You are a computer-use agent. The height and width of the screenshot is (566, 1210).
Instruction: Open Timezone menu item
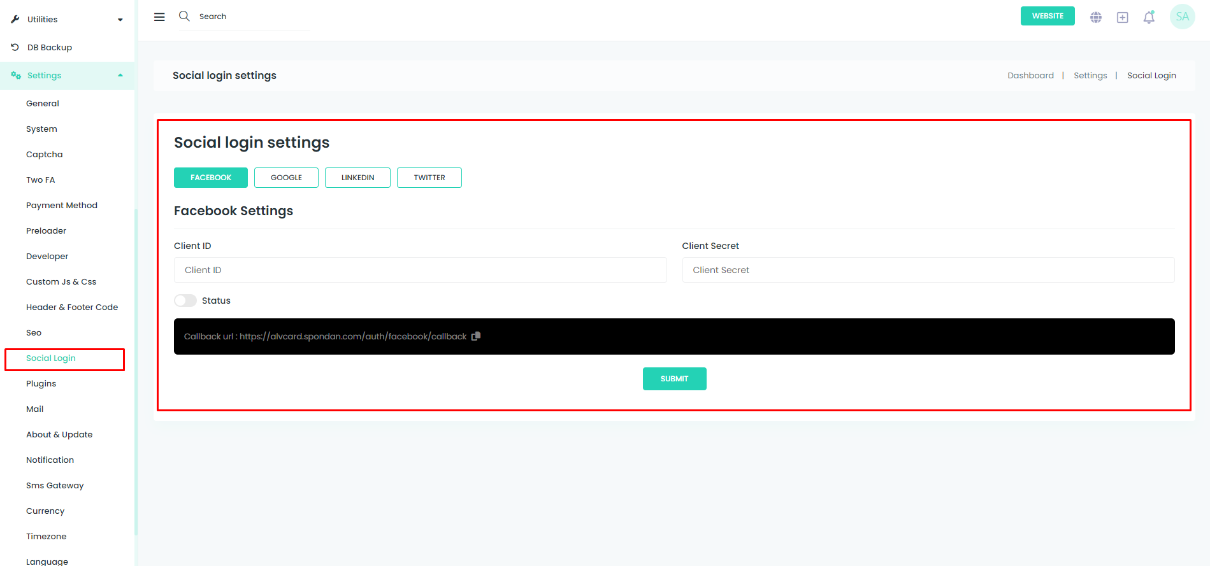tap(47, 536)
